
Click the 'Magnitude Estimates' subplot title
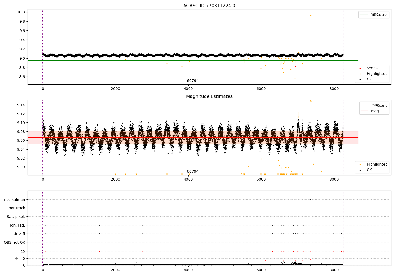click(x=209, y=96)
